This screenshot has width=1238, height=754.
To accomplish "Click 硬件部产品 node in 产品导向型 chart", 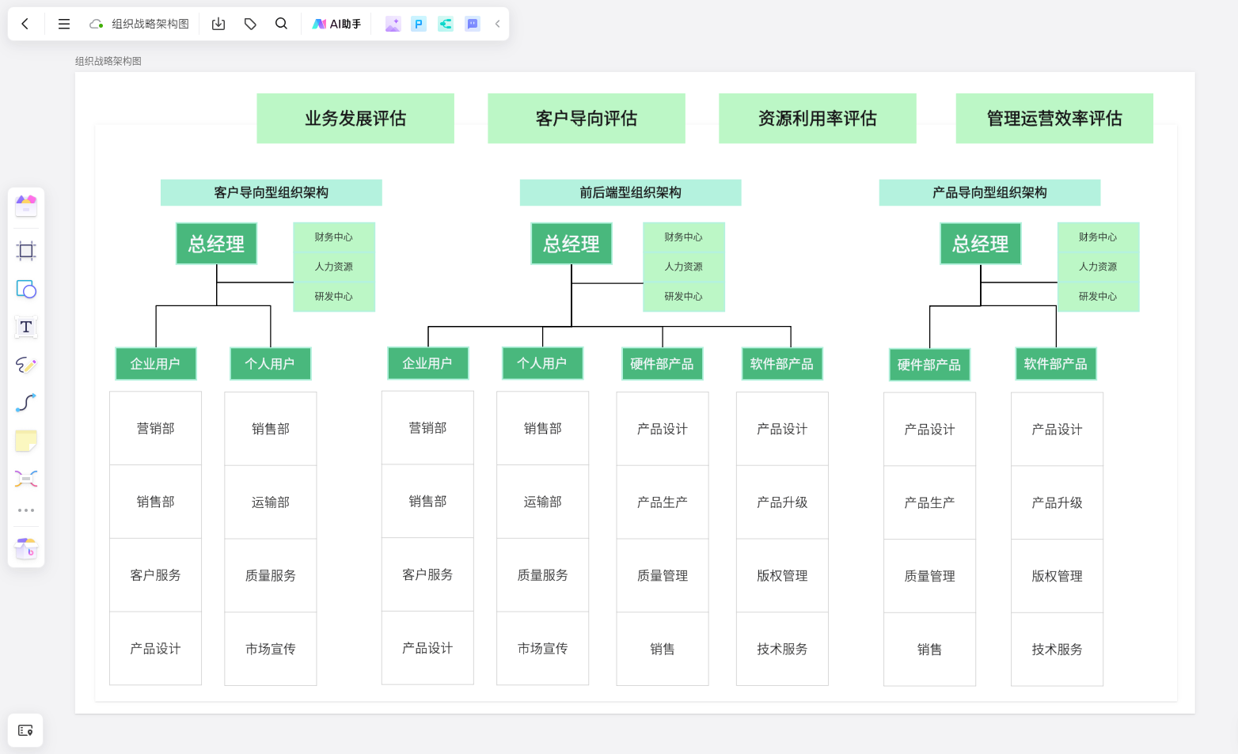I will coord(929,365).
